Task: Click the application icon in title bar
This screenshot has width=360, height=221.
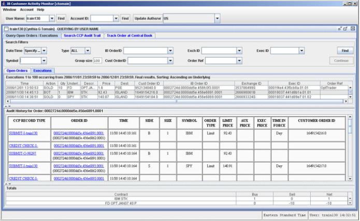Action: (x=3, y=3)
